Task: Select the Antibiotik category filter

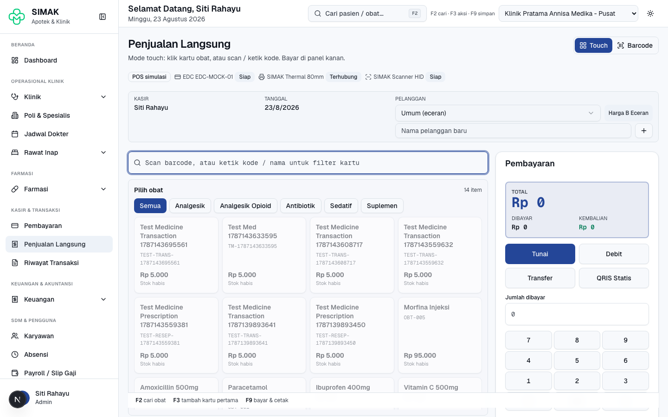Action: 300,206
